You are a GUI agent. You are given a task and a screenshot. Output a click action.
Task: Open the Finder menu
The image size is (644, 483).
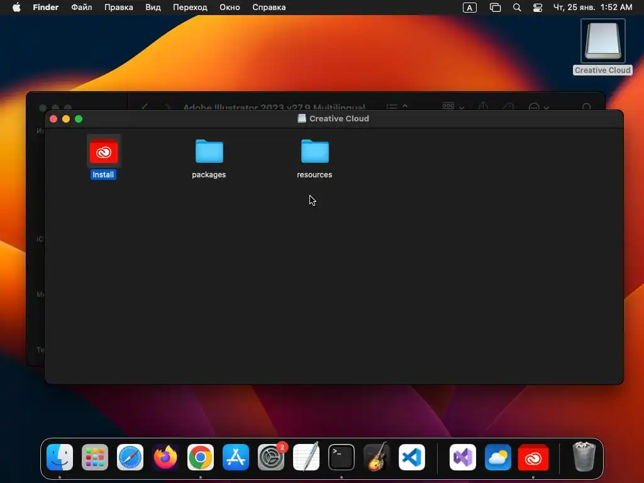coord(45,8)
